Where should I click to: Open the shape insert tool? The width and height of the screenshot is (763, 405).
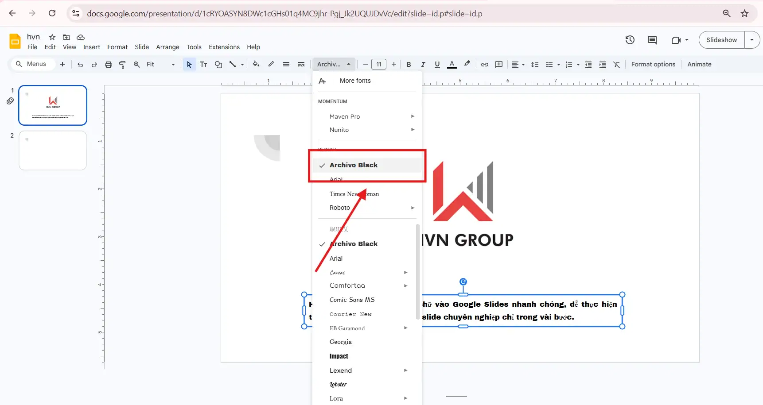point(218,65)
